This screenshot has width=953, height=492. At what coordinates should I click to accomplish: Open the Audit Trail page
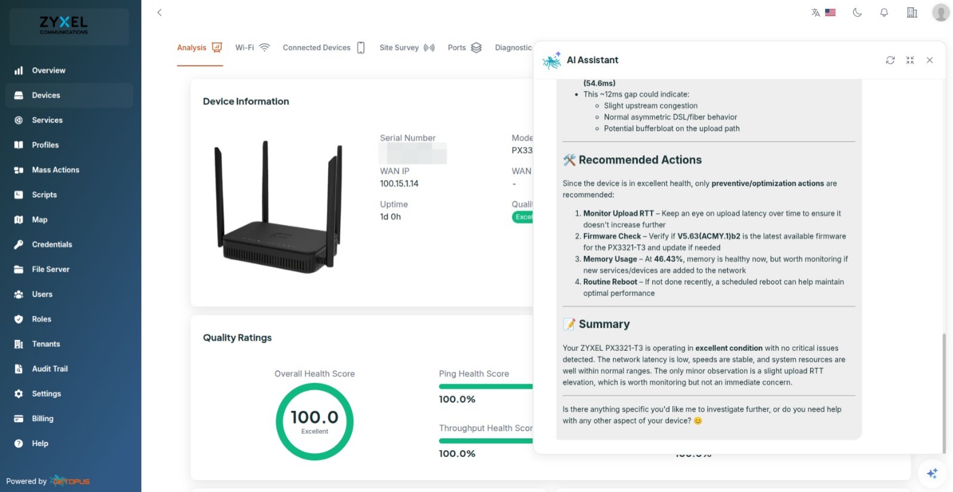coord(69,369)
